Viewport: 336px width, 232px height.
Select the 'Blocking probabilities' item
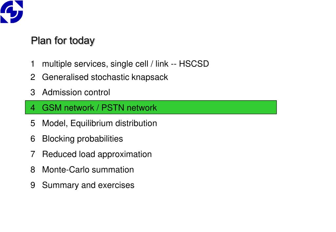tap(82, 139)
